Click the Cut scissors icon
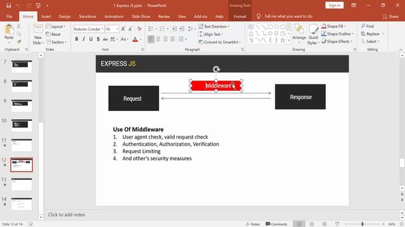This screenshot has height=227, width=405. coord(19,26)
